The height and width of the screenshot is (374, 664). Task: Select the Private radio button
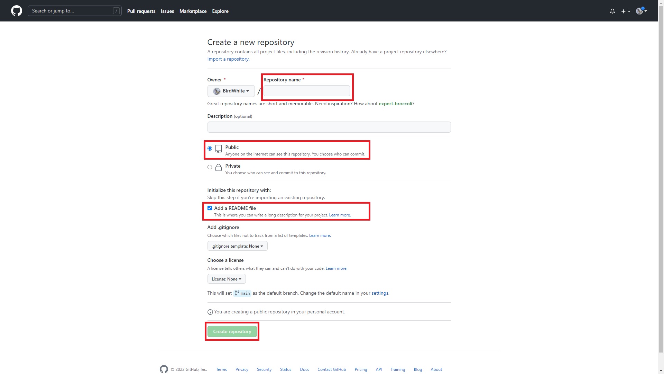click(x=210, y=167)
